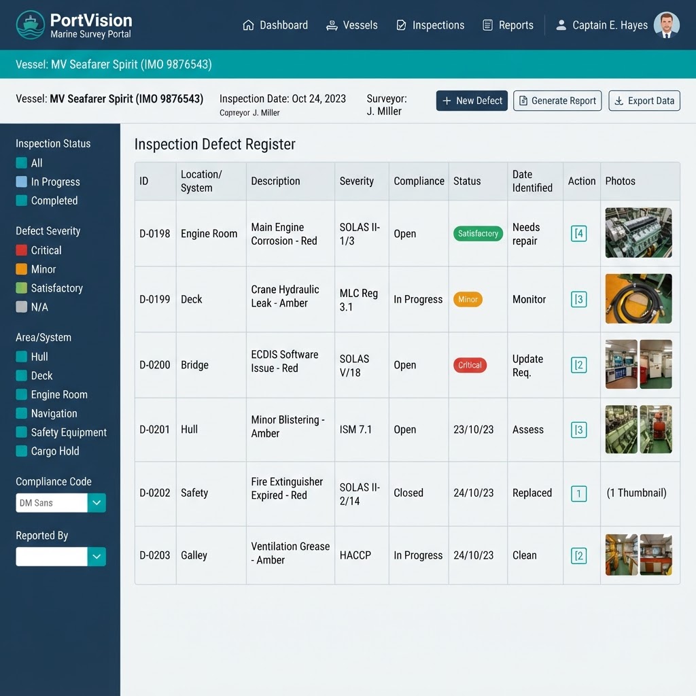Viewport: 696px width, 696px height.
Task: Open action count for D-0202
Action: (578, 493)
